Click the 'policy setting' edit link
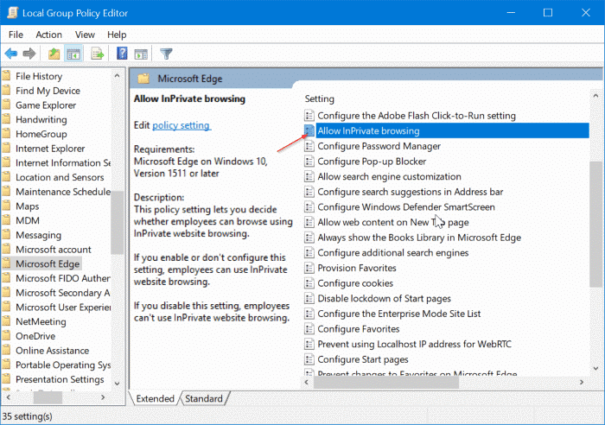605x425 pixels. pyautogui.click(x=181, y=125)
